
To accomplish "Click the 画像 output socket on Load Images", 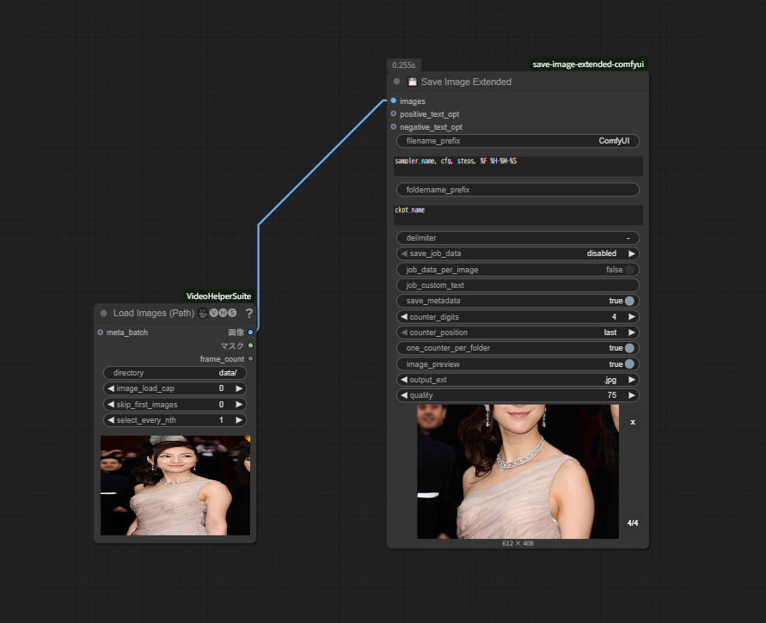I will pyautogui.click(x=250, y=332).
